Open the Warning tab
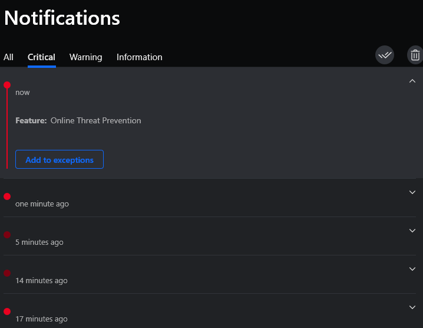This screenshot has width=423, height=328. tap(86, 57)
